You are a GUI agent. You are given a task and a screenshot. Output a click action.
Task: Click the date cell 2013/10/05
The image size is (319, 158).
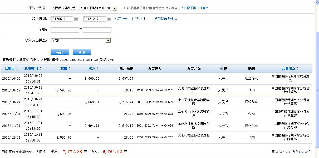(11, 78)
